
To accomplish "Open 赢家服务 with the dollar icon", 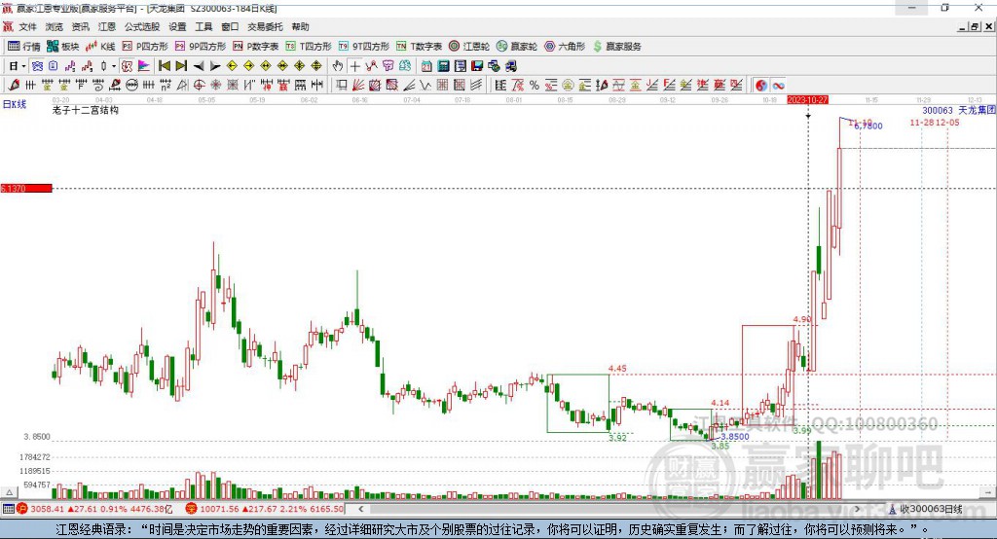I will [x=616, y=47].
